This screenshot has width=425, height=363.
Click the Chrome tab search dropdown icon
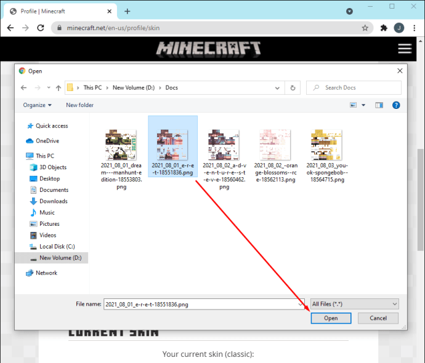pyautogui.click(x=349, y=11)
